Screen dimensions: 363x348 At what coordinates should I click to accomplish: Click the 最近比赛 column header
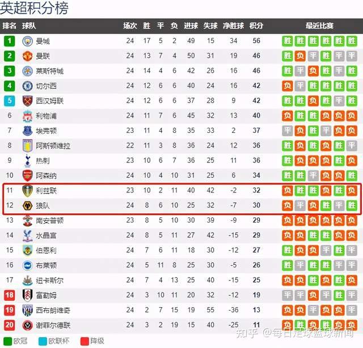coord(319,26)
